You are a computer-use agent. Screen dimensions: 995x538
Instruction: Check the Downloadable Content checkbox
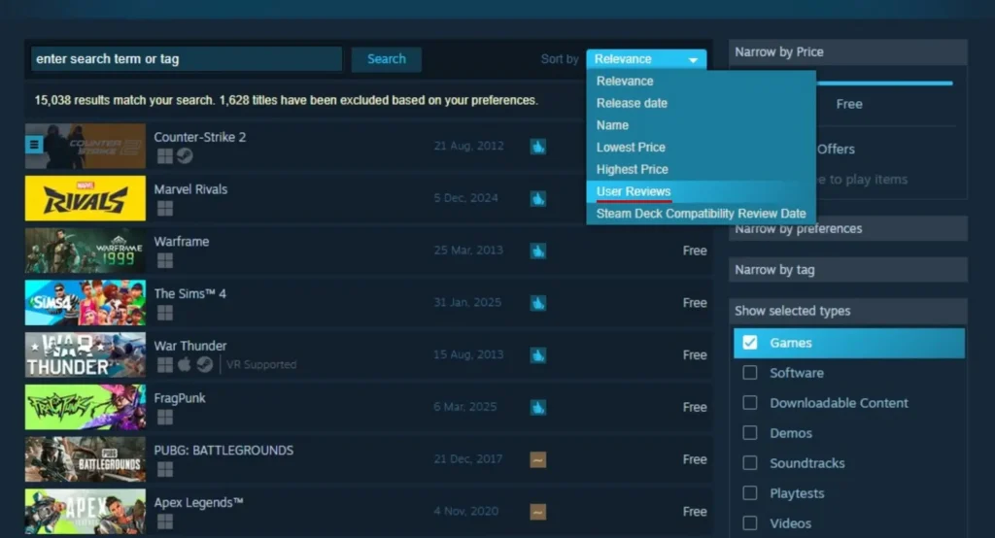[750, 403]
